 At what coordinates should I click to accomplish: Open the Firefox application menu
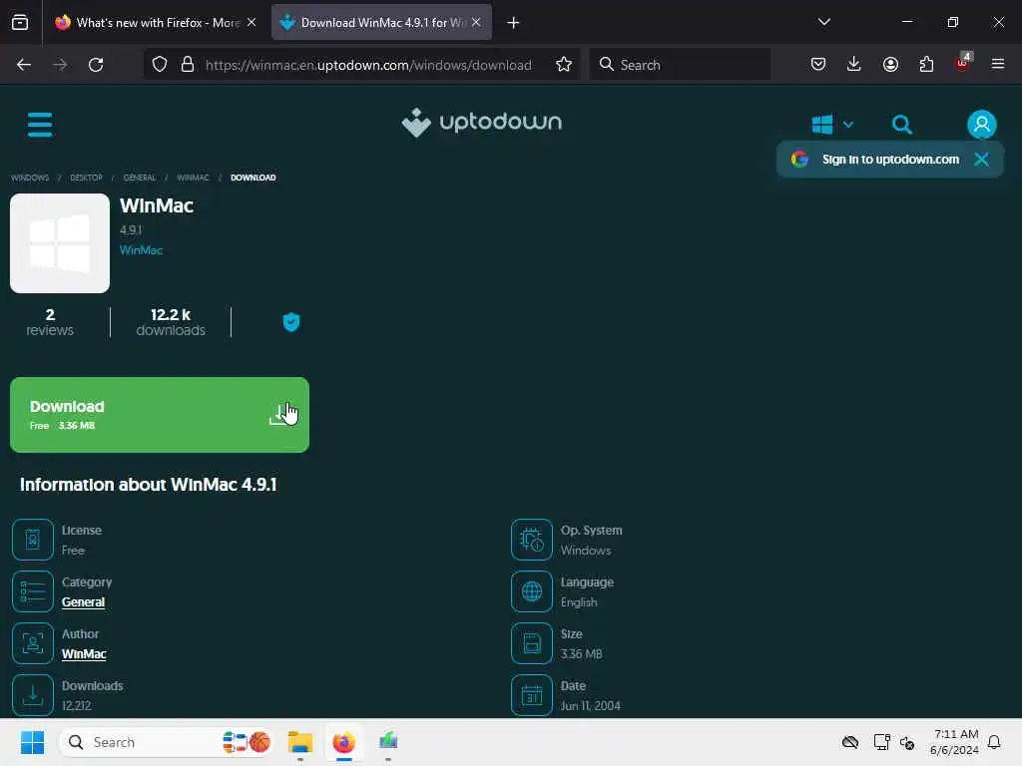998,65
